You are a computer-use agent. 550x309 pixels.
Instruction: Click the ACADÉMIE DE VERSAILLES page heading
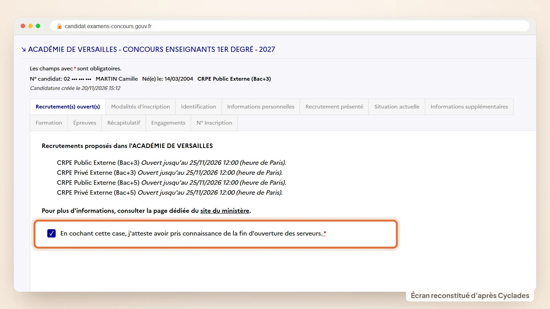(x=152, y=49)
